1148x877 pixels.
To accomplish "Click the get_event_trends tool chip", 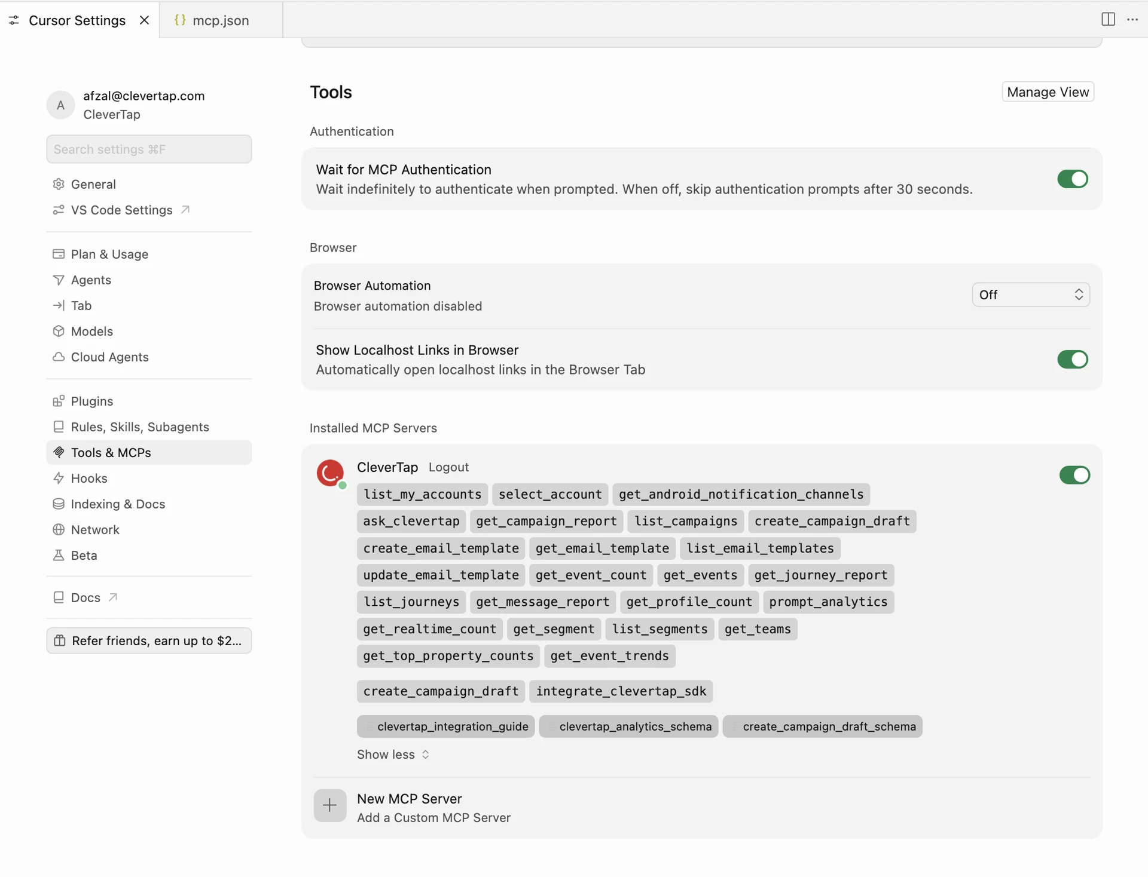I will click(x=609, y=655).
